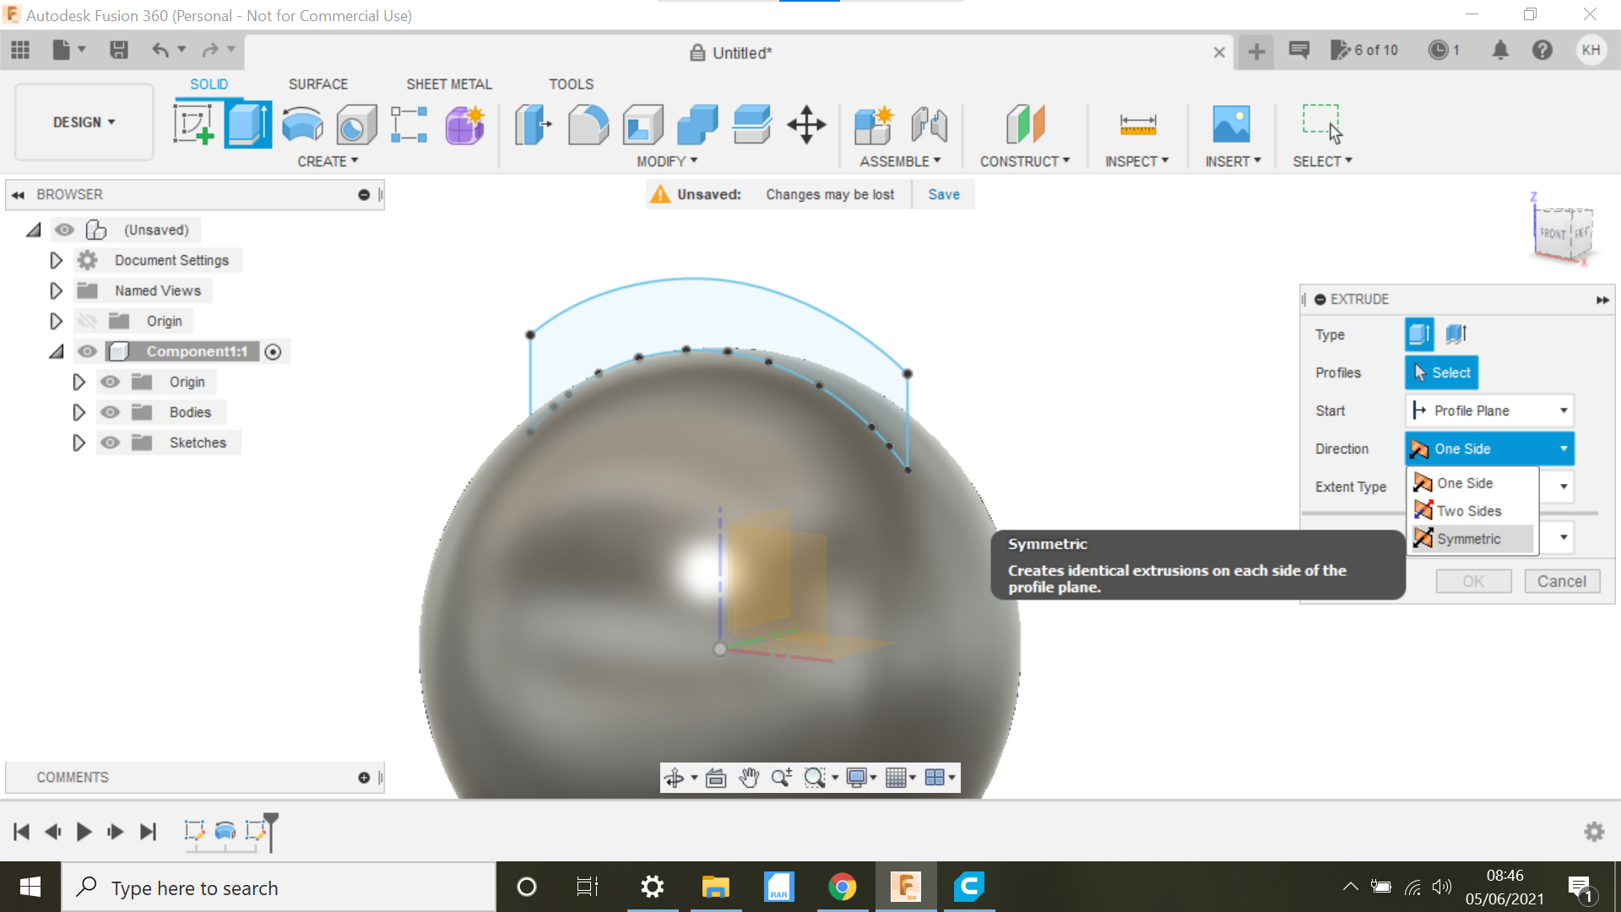Image resolution: width=1621 pixels, height=912 pixels.
Task: Open the Start Profile Plane dropdown
Action: [x=1564, y=410]
